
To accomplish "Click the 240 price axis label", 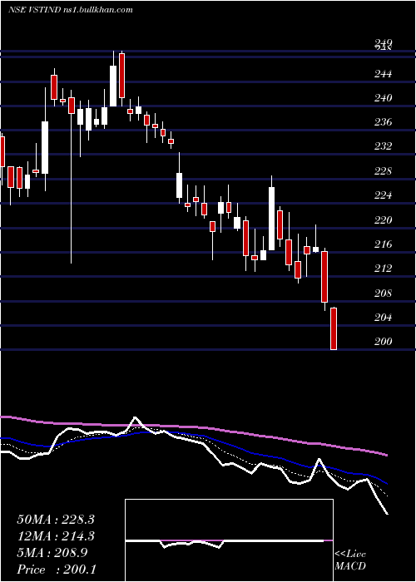I will click(x=384, y=98).
